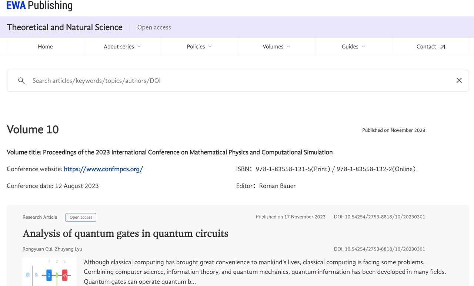Open article "Analysis of quantum gates in quantum circuits"

coord(125,233)
